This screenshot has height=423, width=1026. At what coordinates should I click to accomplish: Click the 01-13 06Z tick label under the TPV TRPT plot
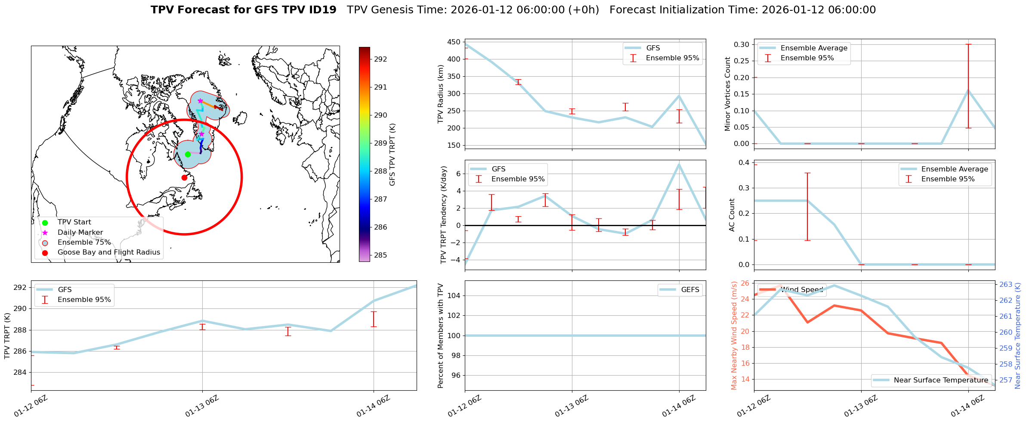(x=202, y=406)
